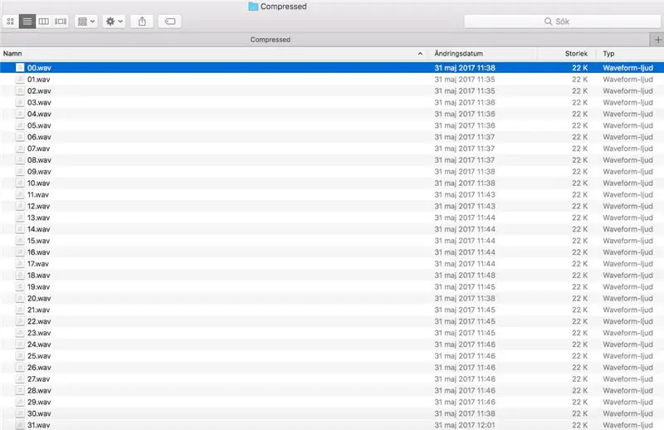
Task: Select file 15.wav
Action: click(x=332, y=241)
